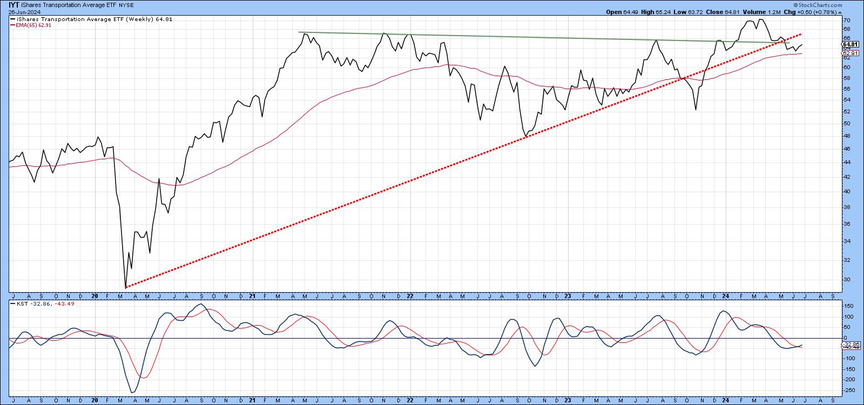
Task: Click the -200 label on KST axis
Action: click(x=849, y=380)
